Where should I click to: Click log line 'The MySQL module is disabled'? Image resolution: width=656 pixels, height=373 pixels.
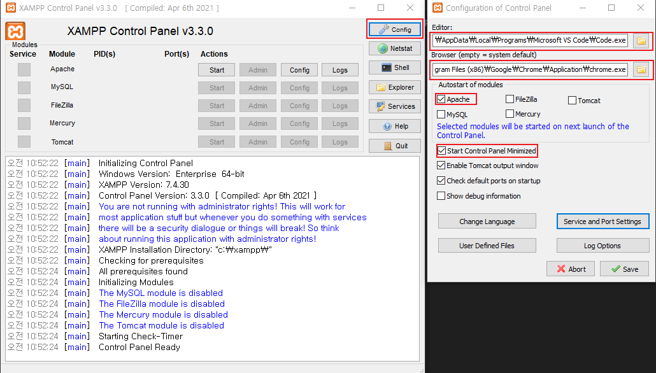[x=160, y=293]
